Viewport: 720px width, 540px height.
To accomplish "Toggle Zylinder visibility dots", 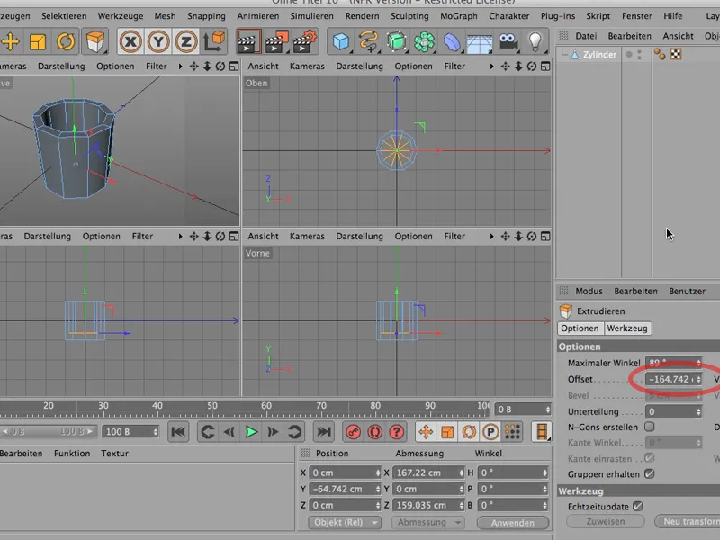I will point(639,55).
